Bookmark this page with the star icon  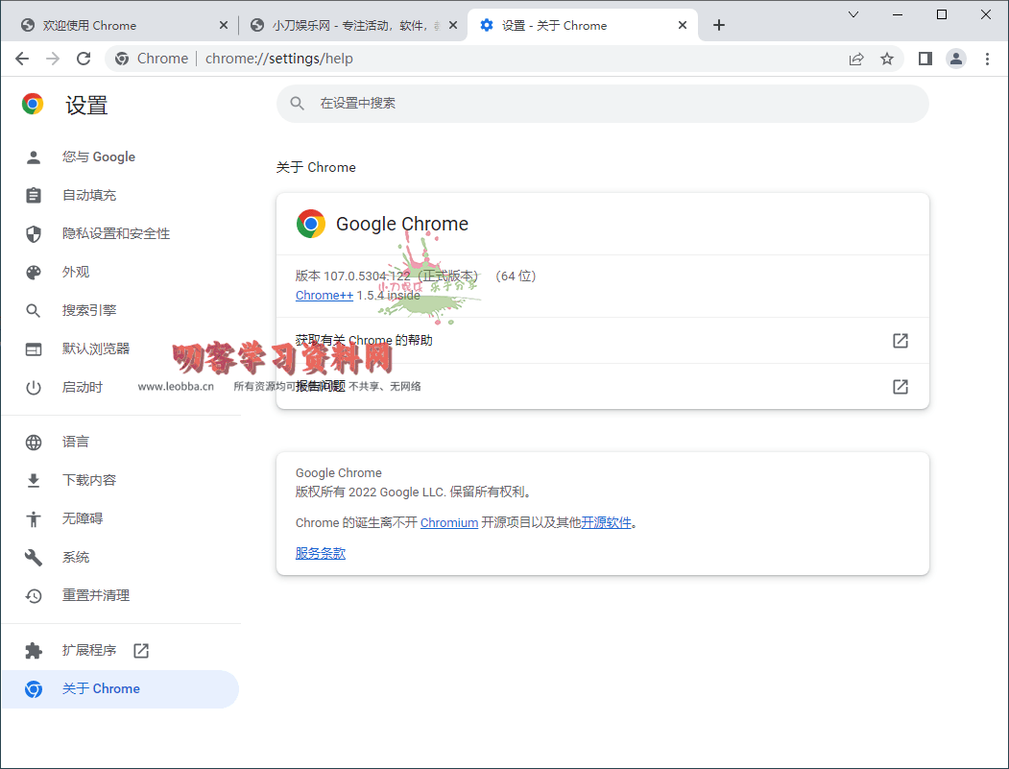coord(887,59)
